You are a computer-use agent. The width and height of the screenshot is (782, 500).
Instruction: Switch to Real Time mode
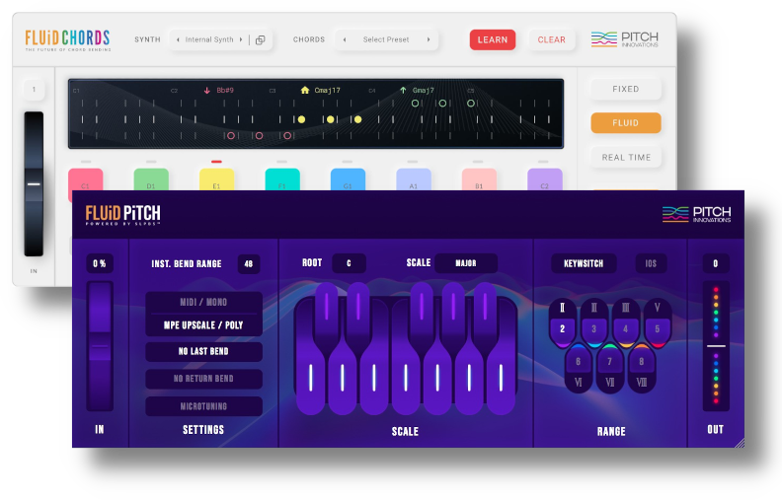click(x=625, y=157)
